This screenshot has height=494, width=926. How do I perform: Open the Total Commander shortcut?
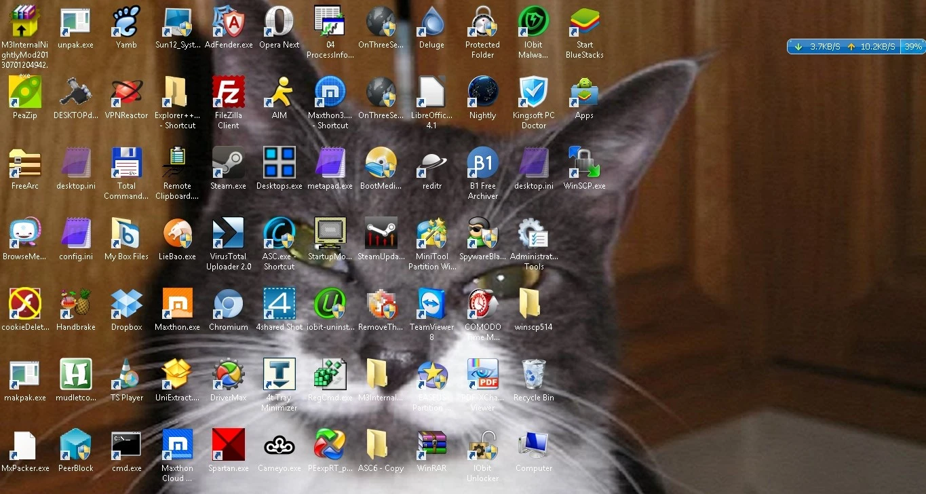[127, 162]
